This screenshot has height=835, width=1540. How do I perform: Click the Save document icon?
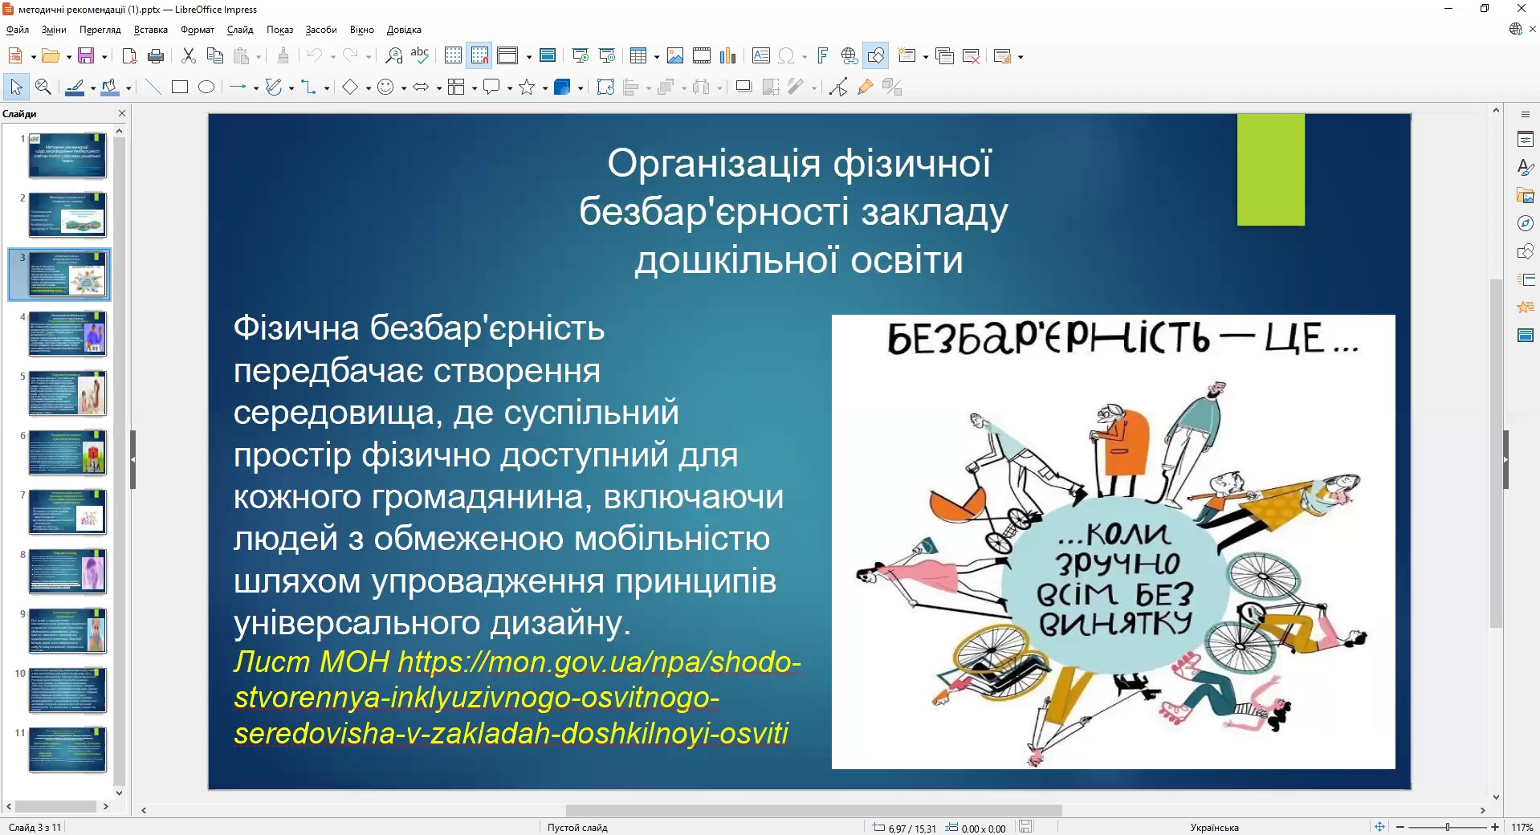[86, 55]
